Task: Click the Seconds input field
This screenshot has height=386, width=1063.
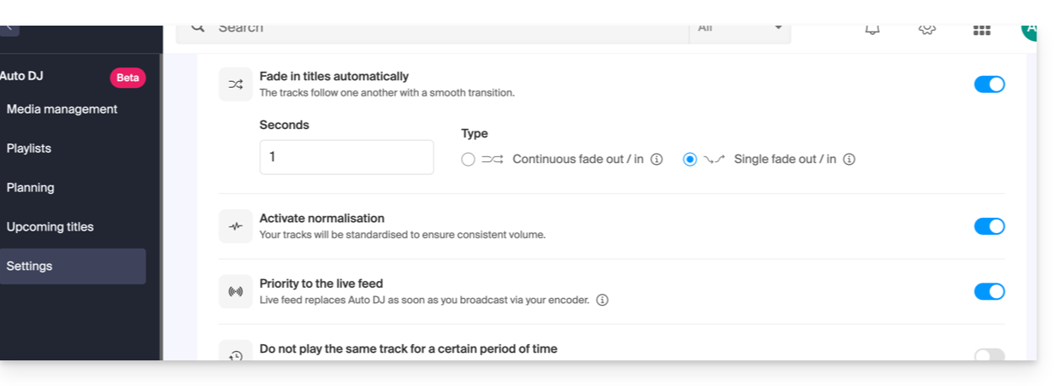Action: point(346,157)
